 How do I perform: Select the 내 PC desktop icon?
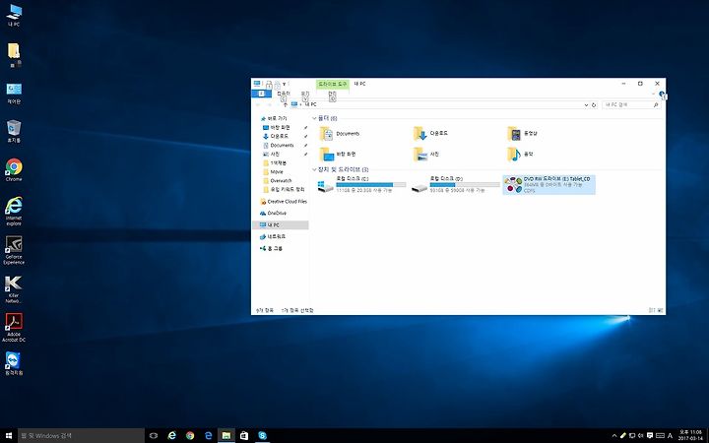pyautogui.click(x=14, y=15)
